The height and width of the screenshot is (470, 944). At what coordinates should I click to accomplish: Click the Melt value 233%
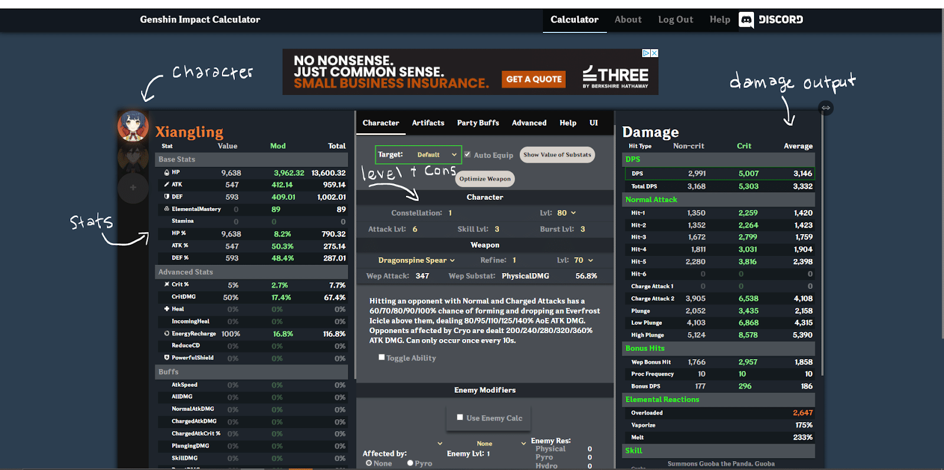pyautogui.click(x=803, y=438)
